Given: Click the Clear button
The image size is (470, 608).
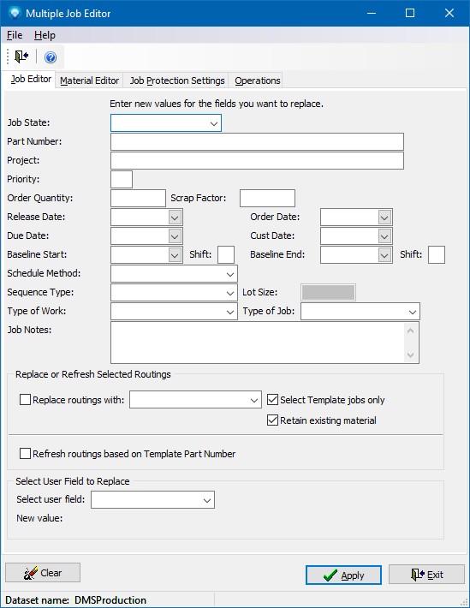Looking at the screenshot, I should pyautogui.click(x=43, y=573).
